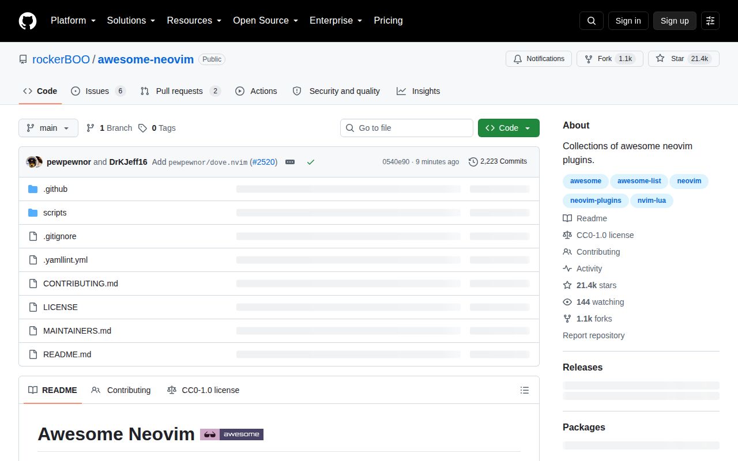738x461 pixels.
Task: Click the .gitignore file icon
Action: 33,236
